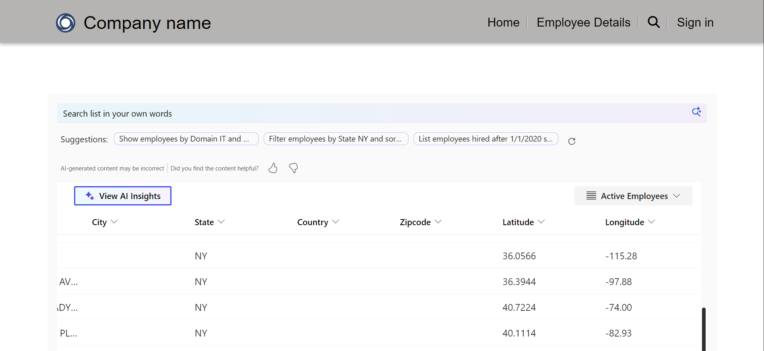Select suggestion 'Show employees by Domain IT and ...'

pyautogui.click(x=186, y=139)
